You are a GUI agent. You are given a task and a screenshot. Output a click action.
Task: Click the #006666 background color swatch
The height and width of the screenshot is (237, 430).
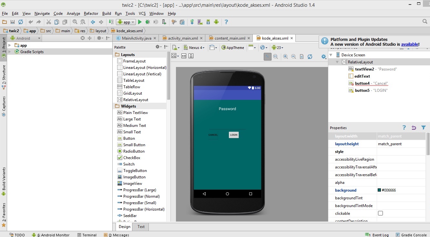tap(379, 190)
